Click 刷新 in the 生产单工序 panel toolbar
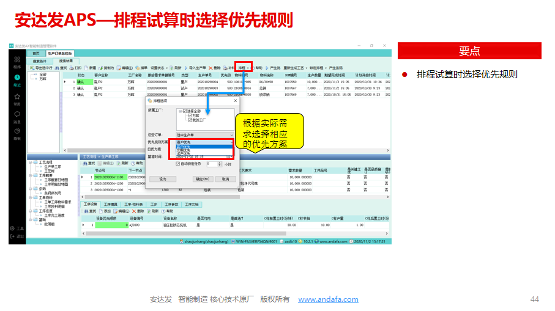 coord(122,163)
